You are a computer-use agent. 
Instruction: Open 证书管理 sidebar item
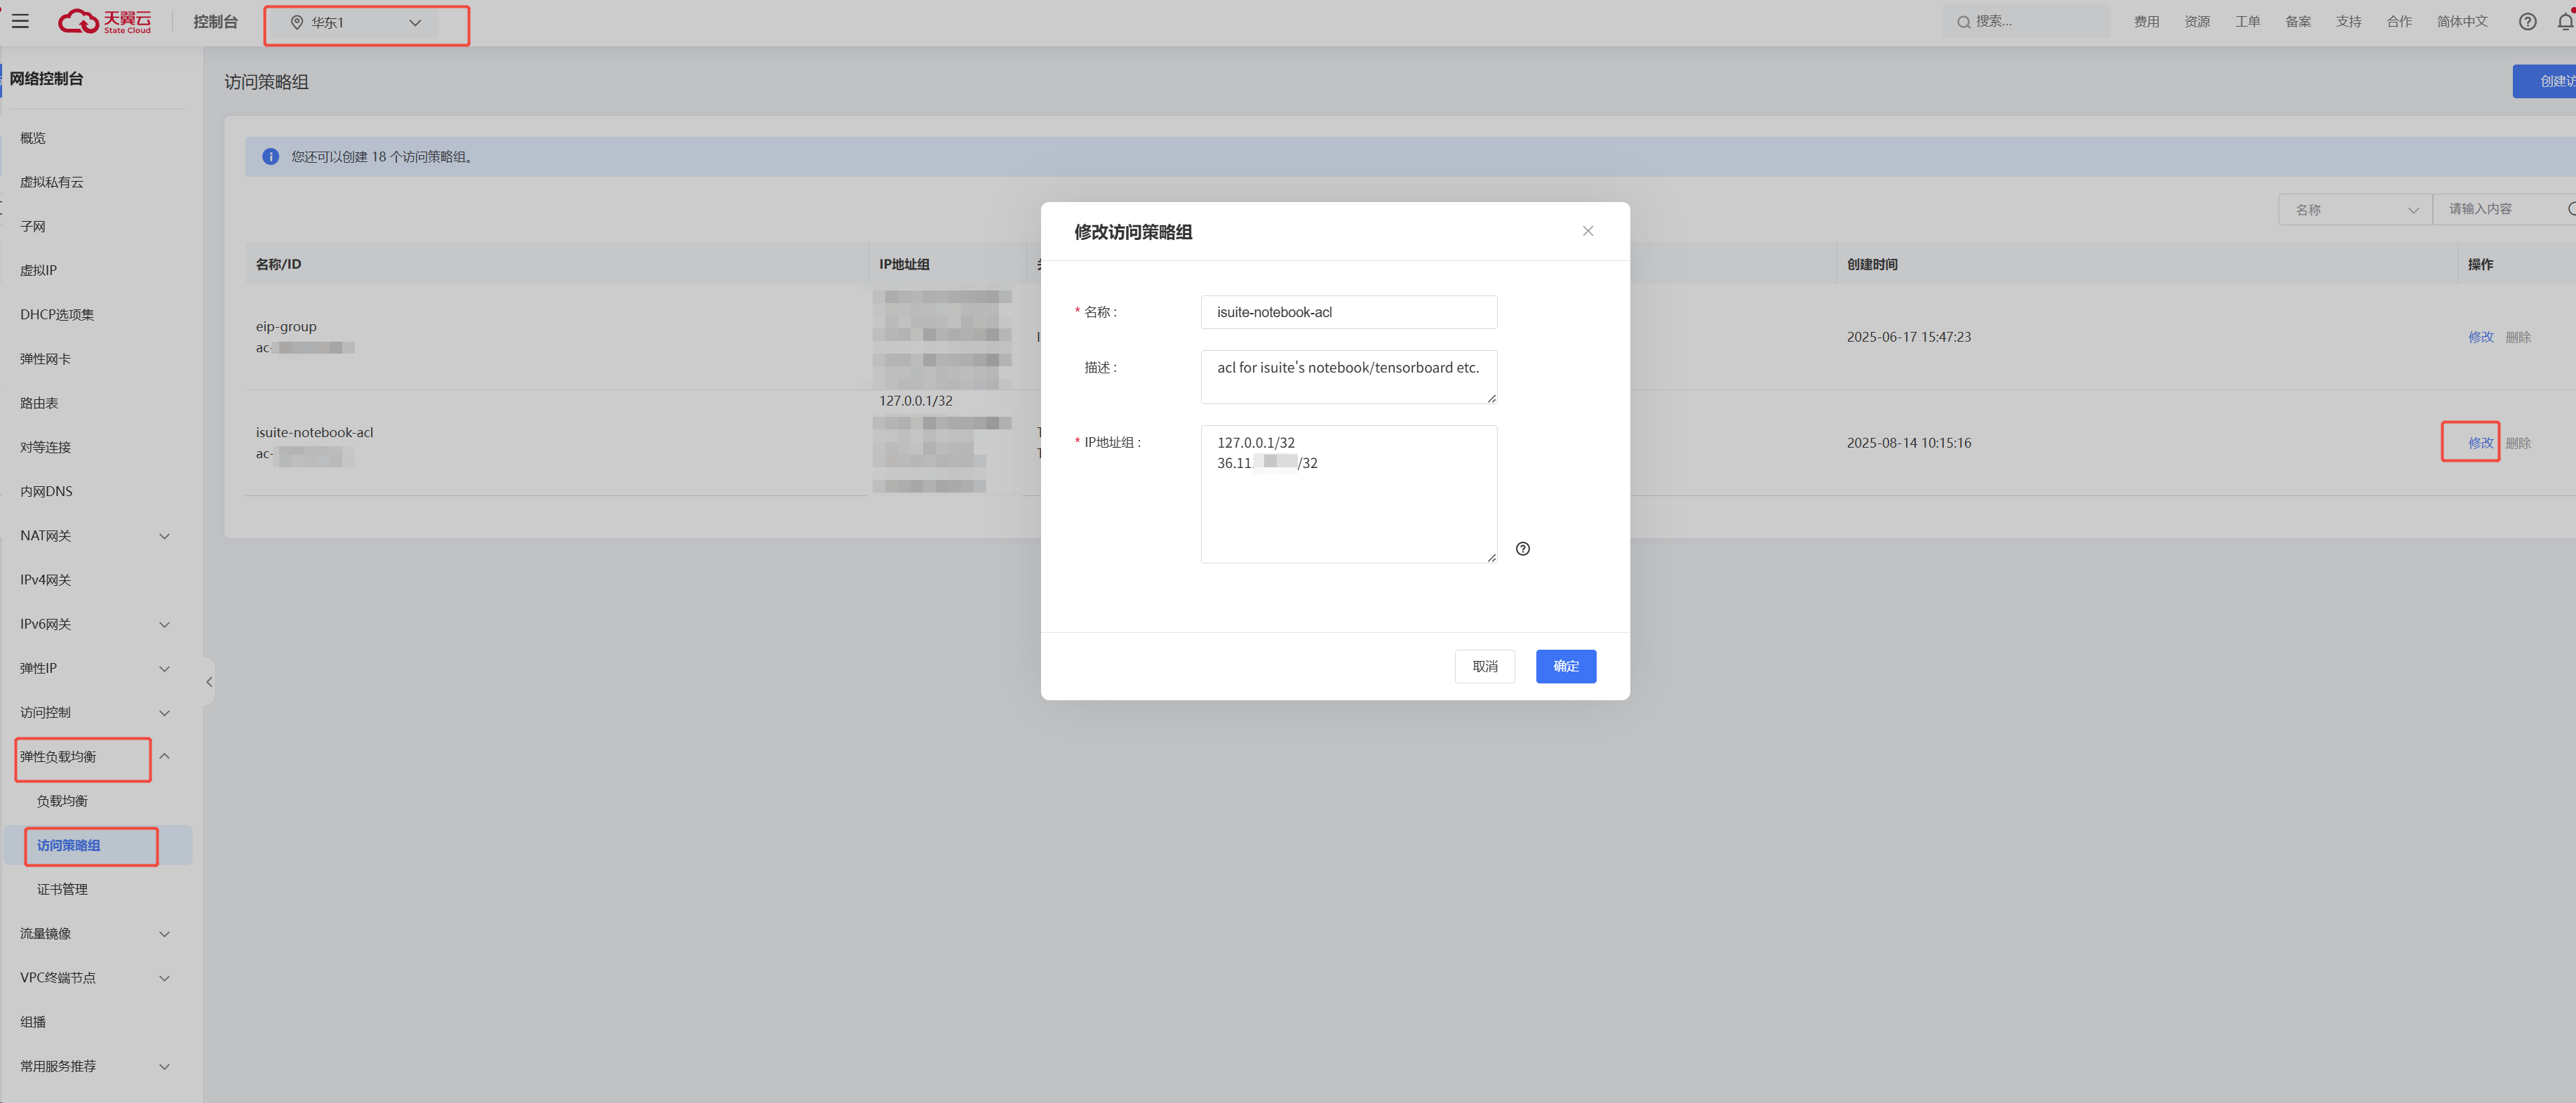[x=62, y=889]
